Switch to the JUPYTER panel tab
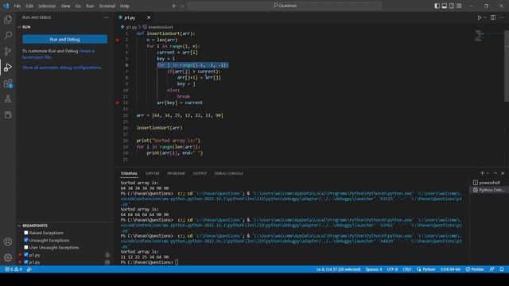The image size is (509, 286). click(x=152, y=173)
